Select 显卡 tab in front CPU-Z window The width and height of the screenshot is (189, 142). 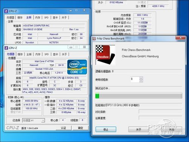pos(56,55)
